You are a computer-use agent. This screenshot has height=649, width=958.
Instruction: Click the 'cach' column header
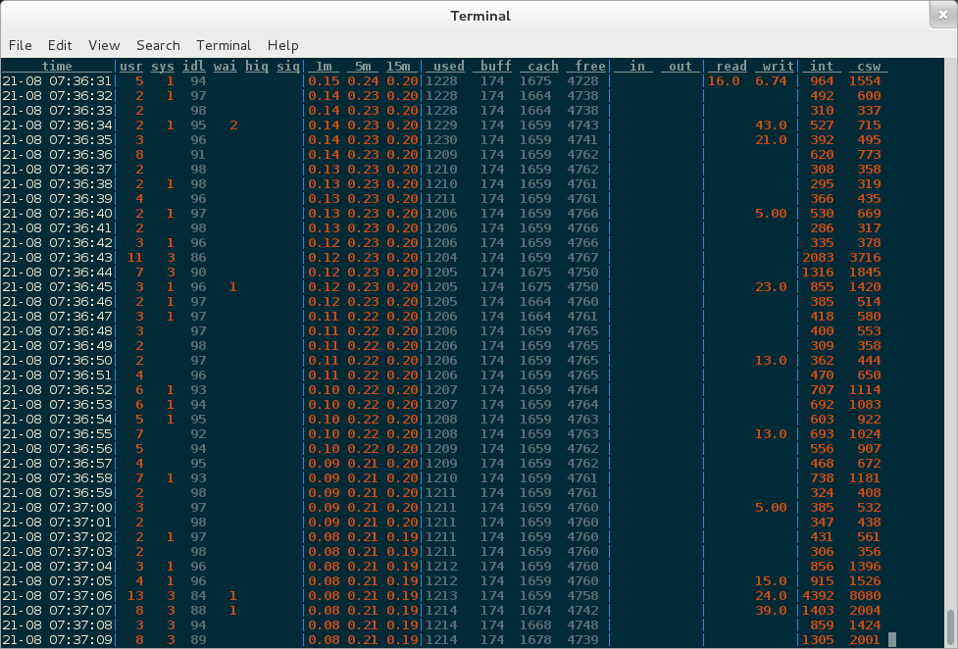pyautogui.click(x=543, y=66)
